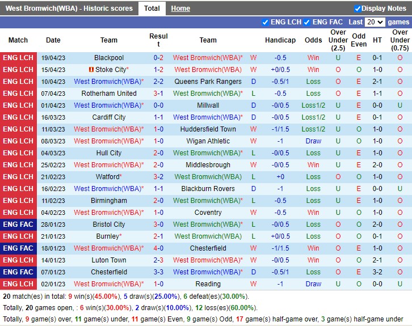Image resolution: width=412 pixels, height=326 pixels.
Task: Uncheck the Display Notes checkbox
Action: click(x=358, y=9)
